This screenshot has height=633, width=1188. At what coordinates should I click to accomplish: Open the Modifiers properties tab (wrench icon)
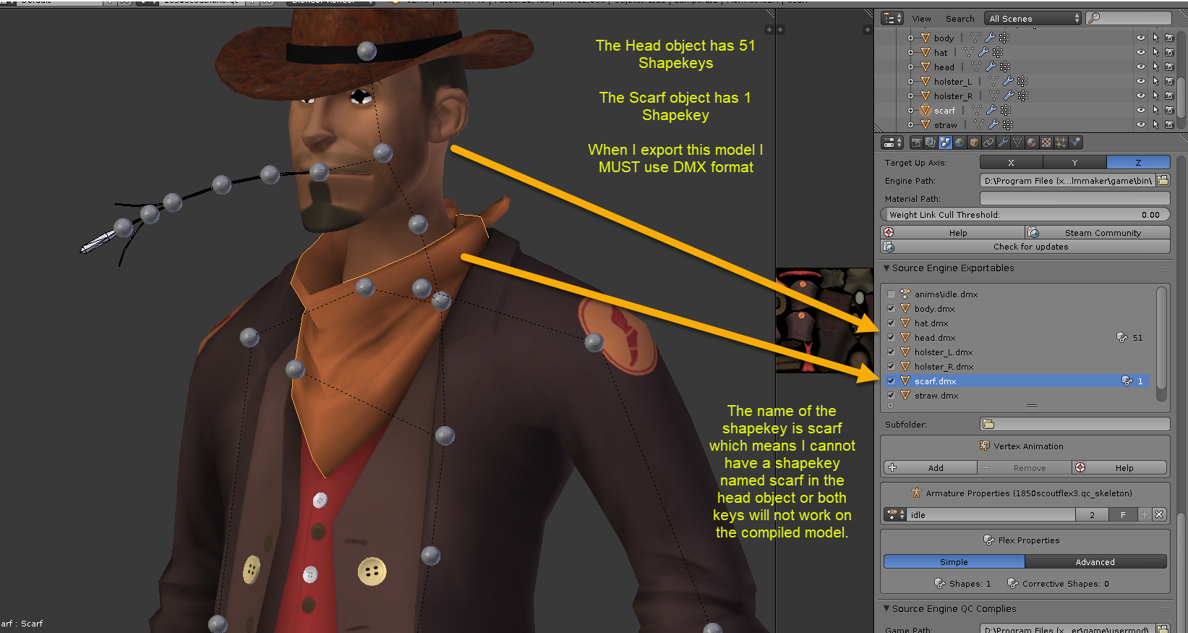[1003, 143]
